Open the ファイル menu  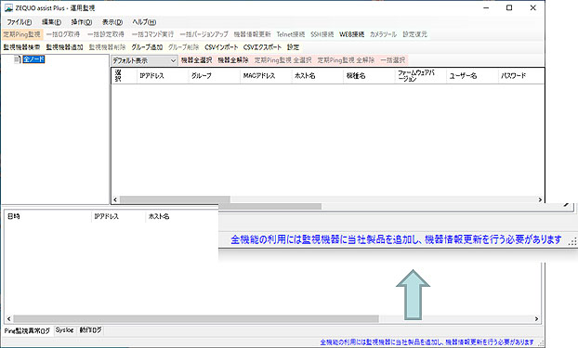[20, 22]
